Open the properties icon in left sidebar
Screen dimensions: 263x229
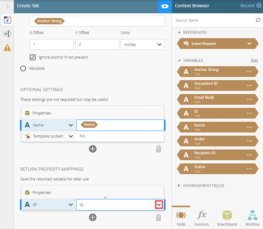click(x=7, y=34)
